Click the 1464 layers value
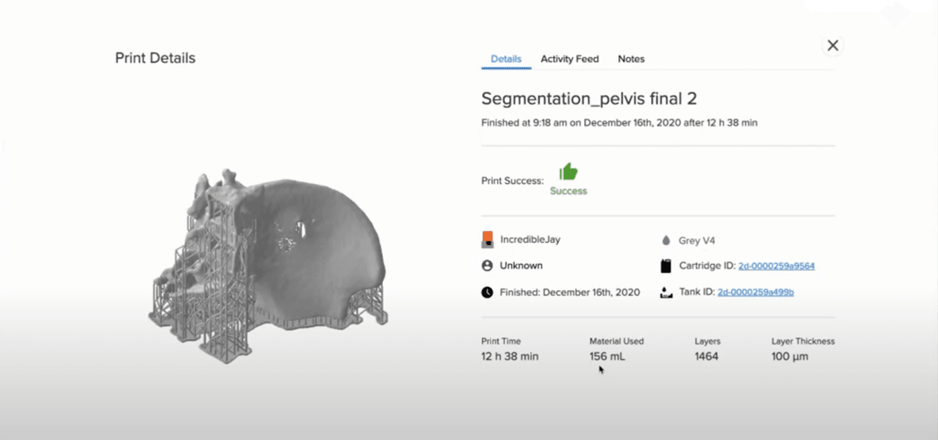Screen dimensions: 938x440 click(x=707, y=356)
